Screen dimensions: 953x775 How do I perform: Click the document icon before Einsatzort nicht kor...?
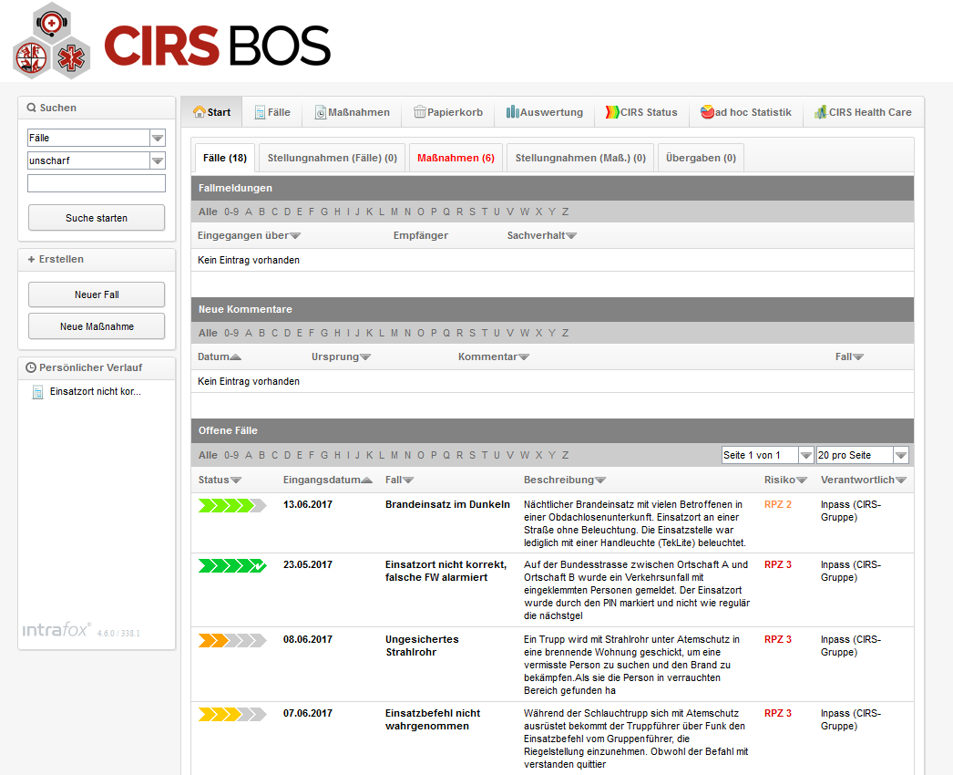37,392
